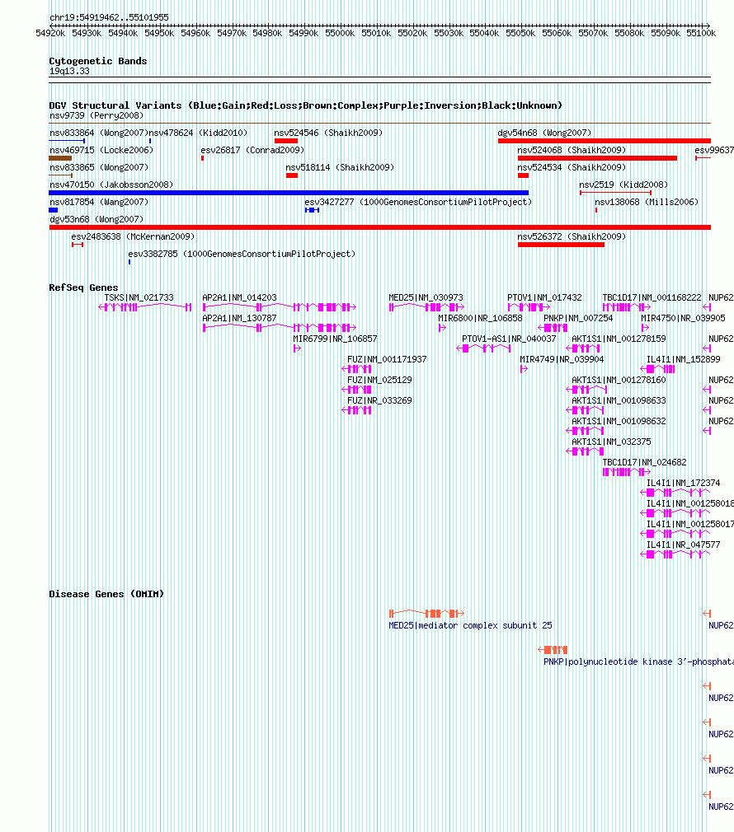Open the PNKP polynucleotide kinase link
Screen dimensions: 734x832
(x=638, y=661)
